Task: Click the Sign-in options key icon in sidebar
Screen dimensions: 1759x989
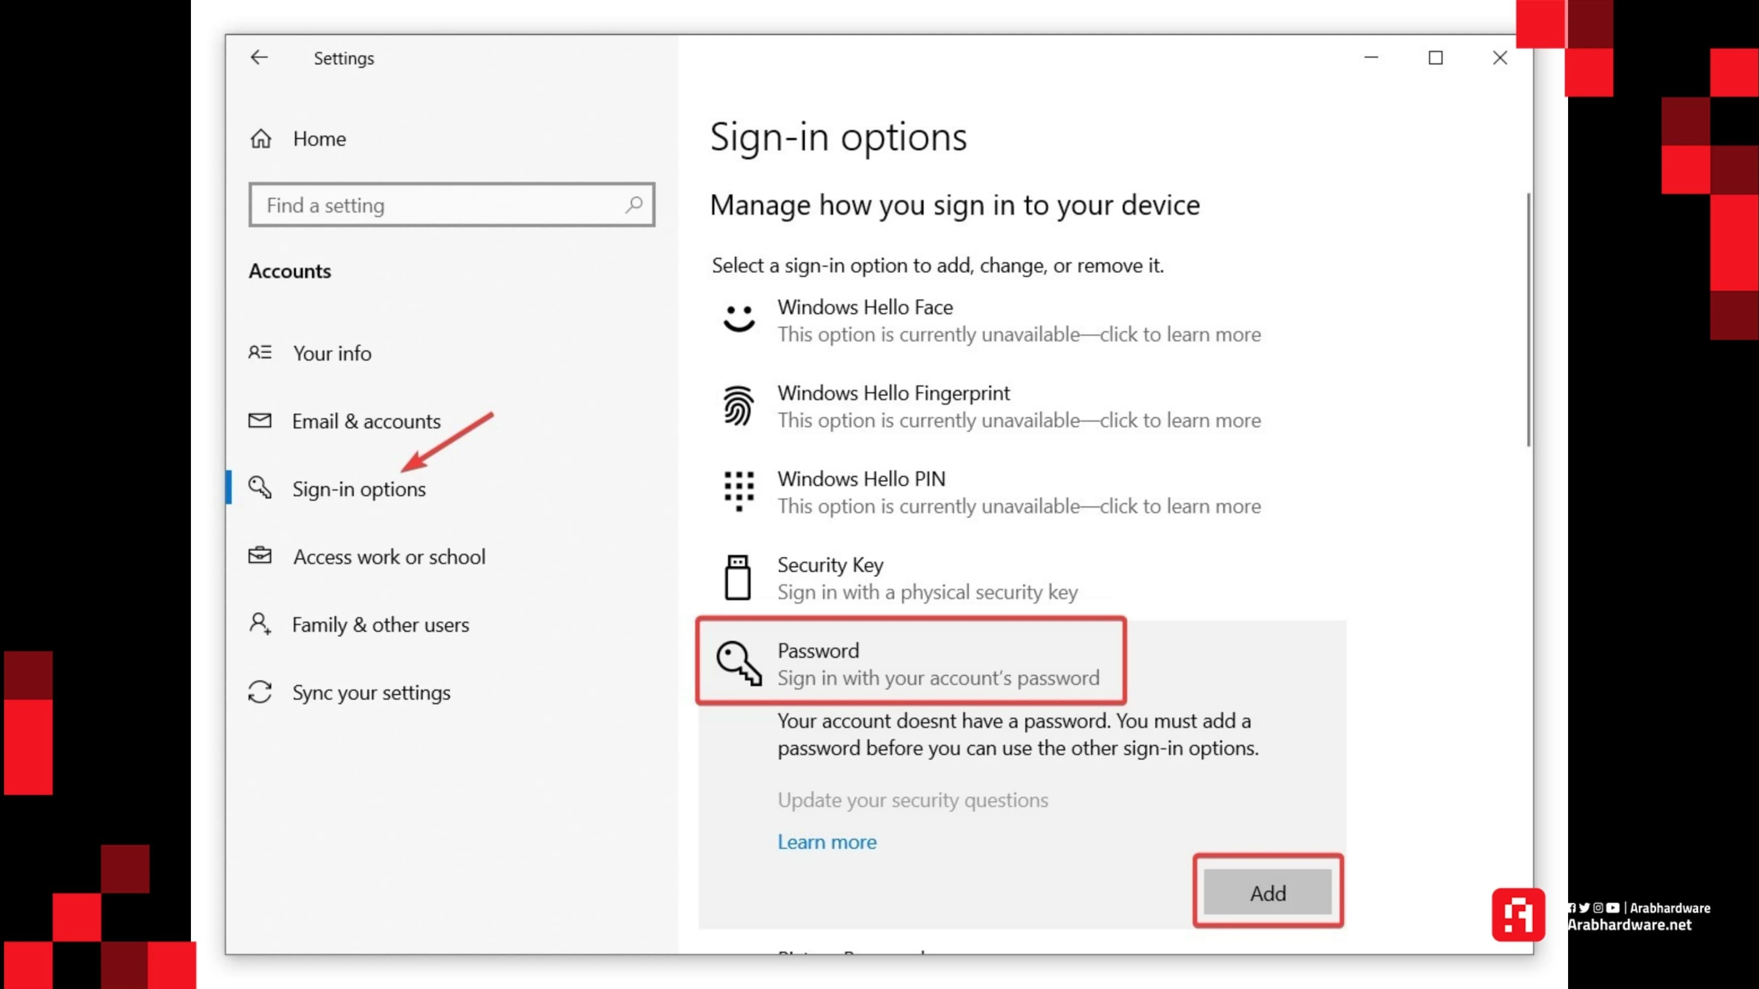Action: tap(259, 487)
